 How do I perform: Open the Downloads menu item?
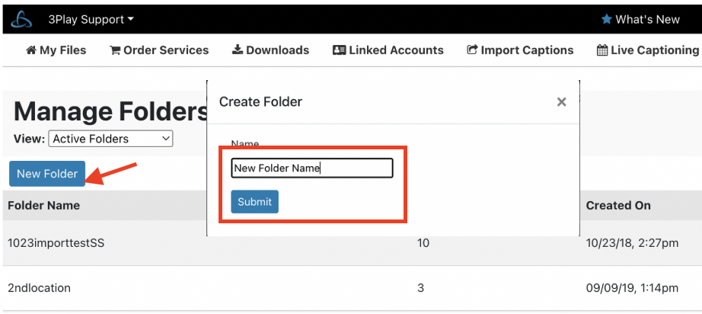tap(270, 50)
